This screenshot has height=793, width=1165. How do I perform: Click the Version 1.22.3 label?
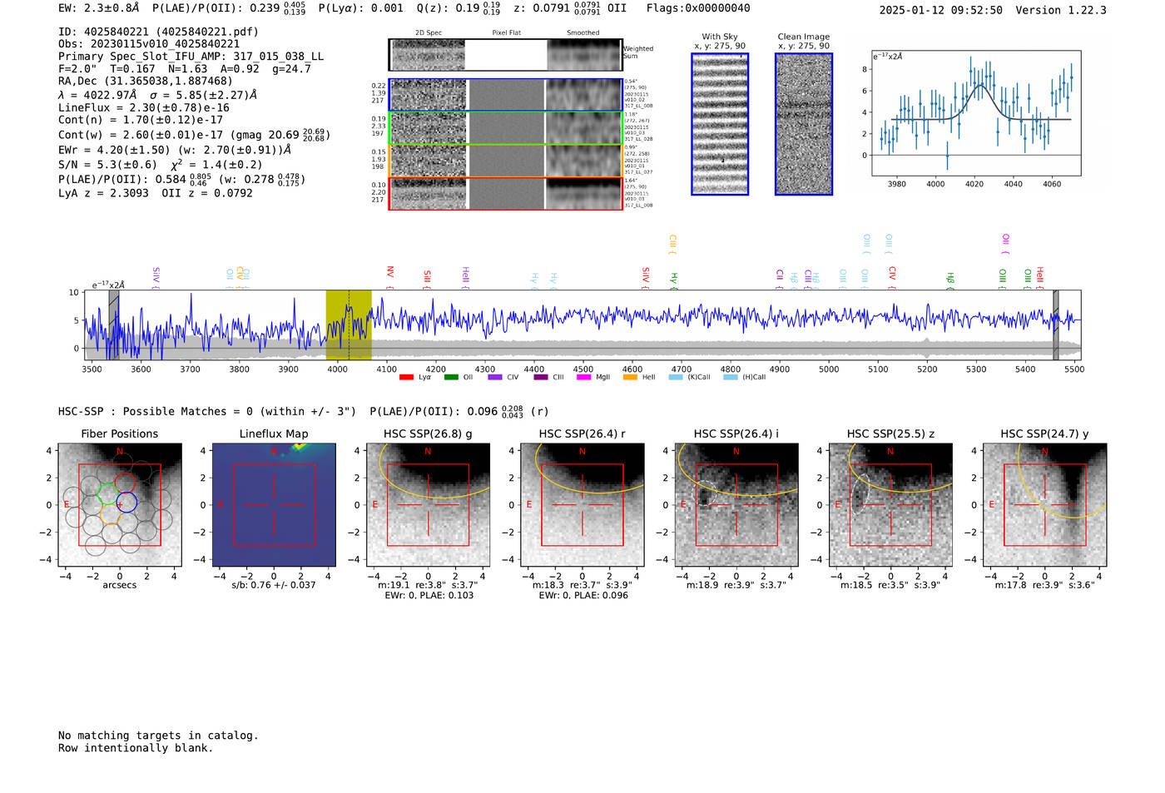[1061, 10]
